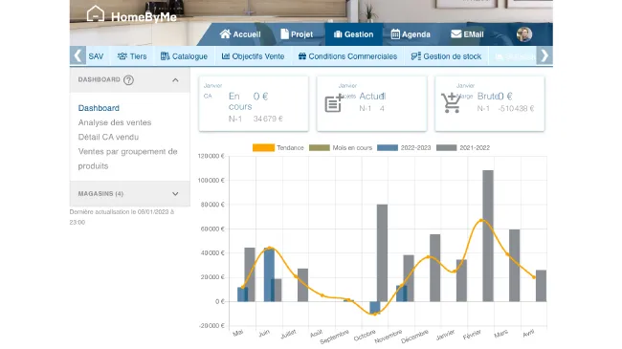
Task: Click the Dashboard help question mark icon
Action: [128, 80]
